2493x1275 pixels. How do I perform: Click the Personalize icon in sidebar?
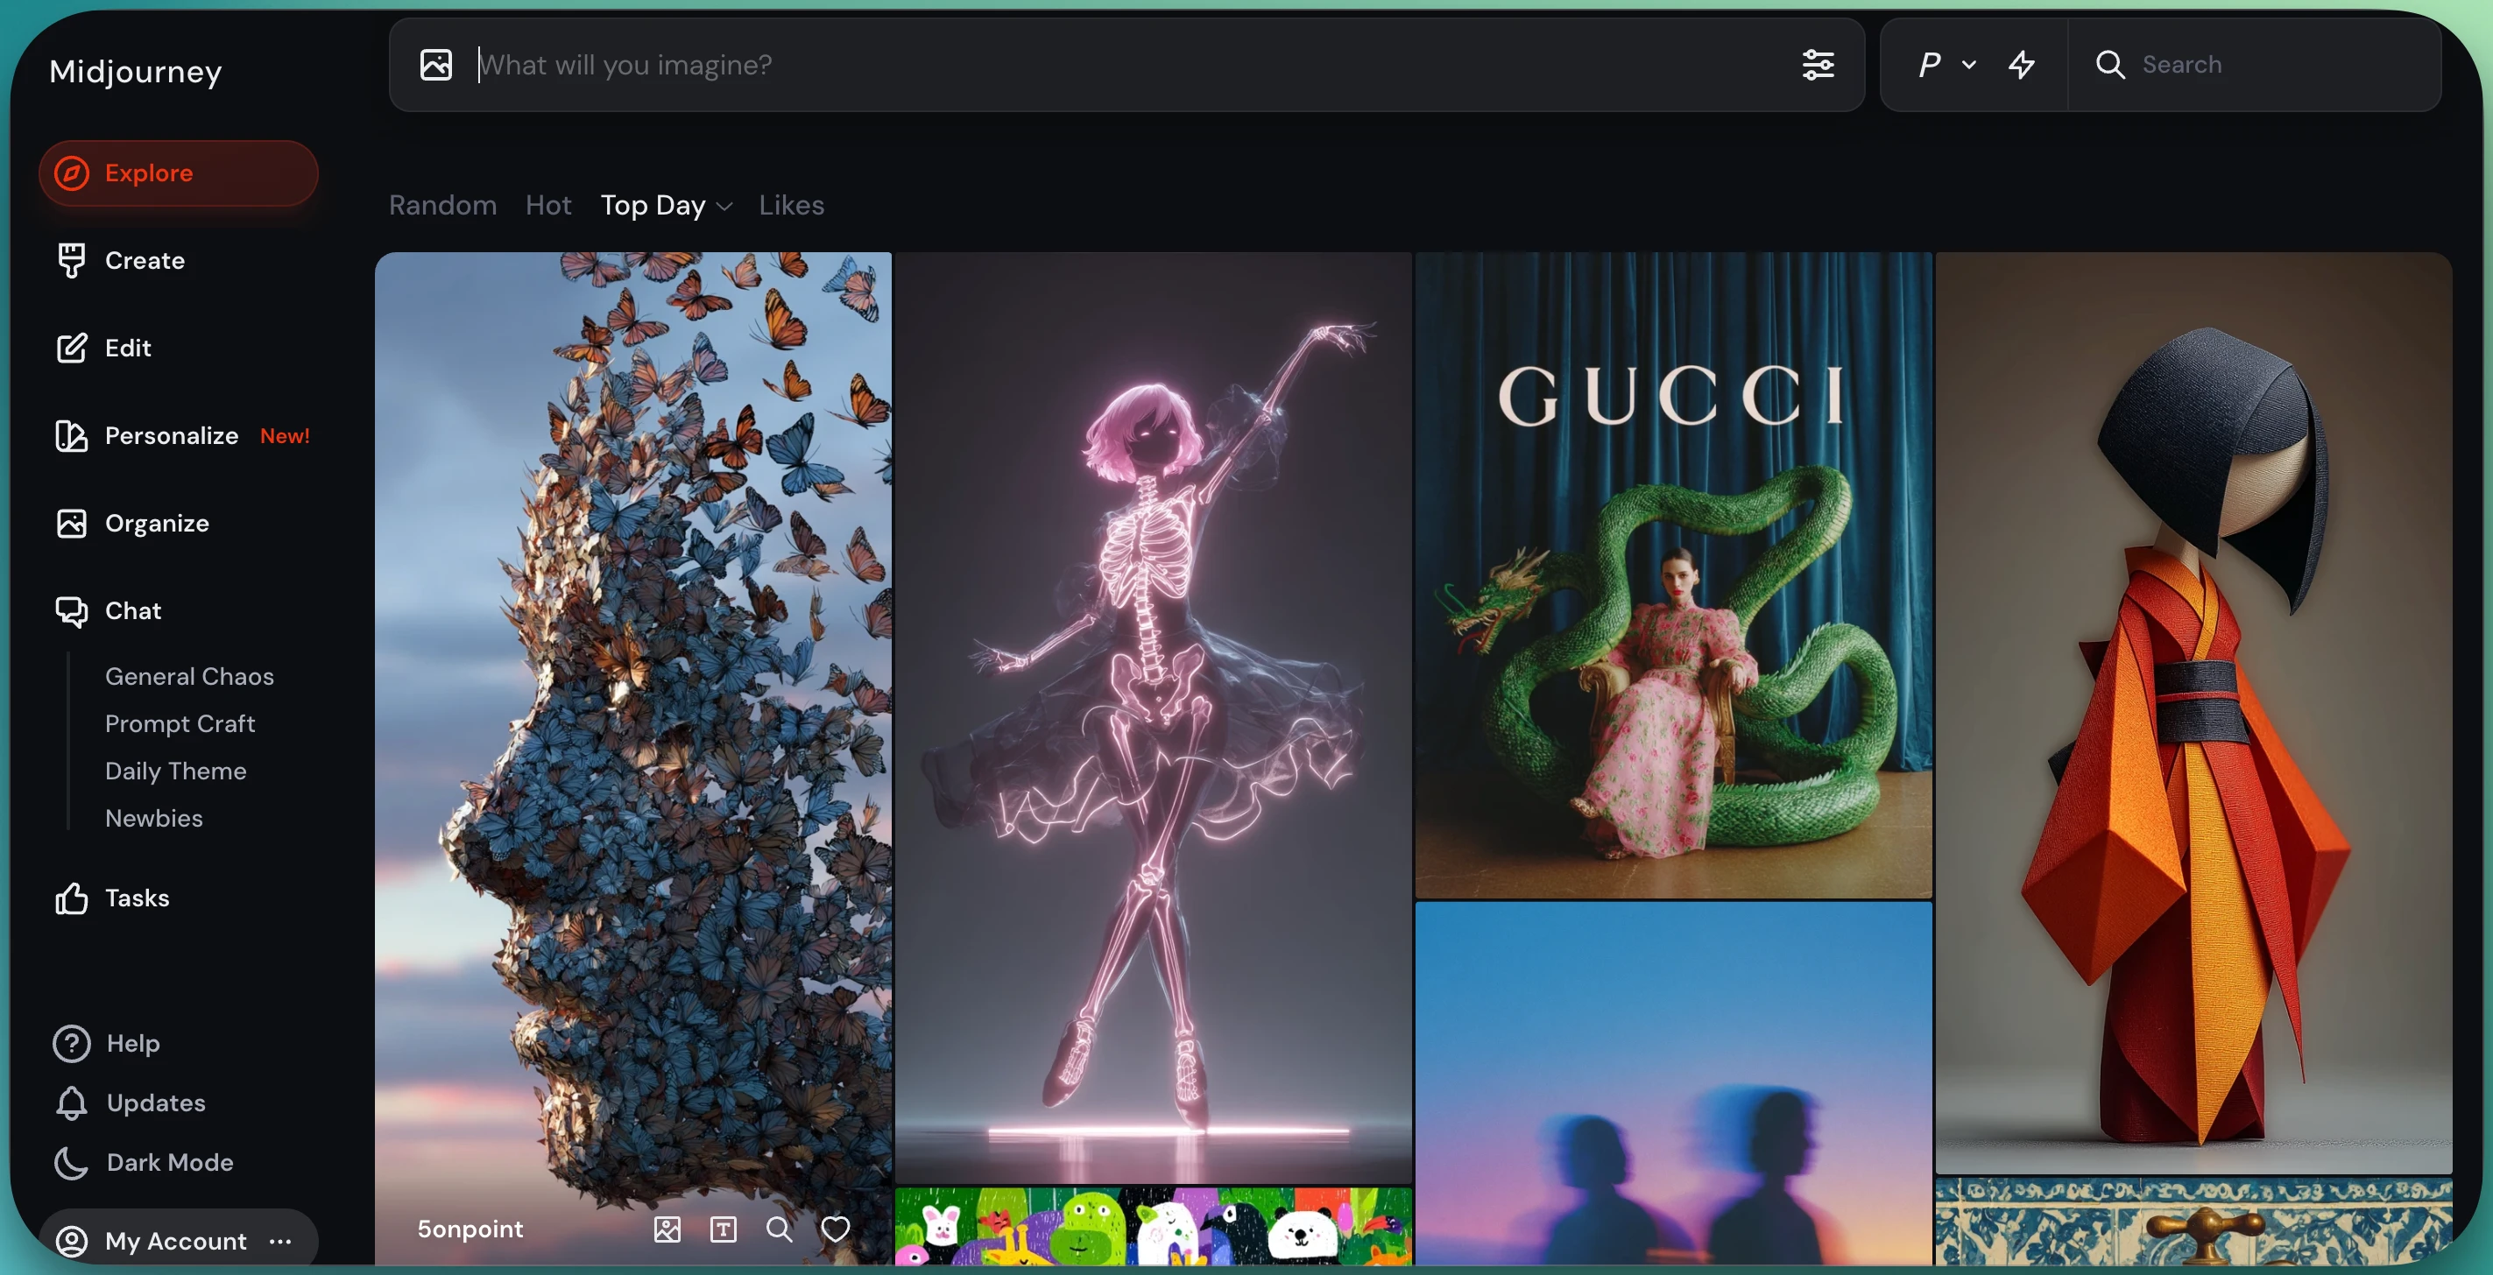pyautogui.click(x=72, y=436)
